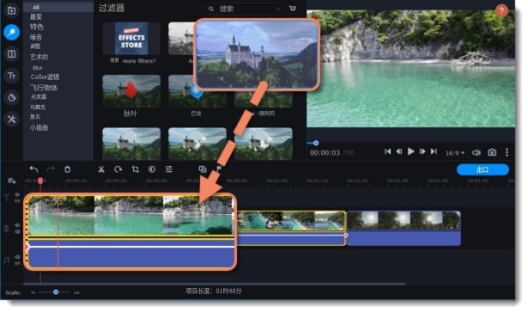Select the 复古 category
This screenshot has width=528, height=313.
point(35,116)
